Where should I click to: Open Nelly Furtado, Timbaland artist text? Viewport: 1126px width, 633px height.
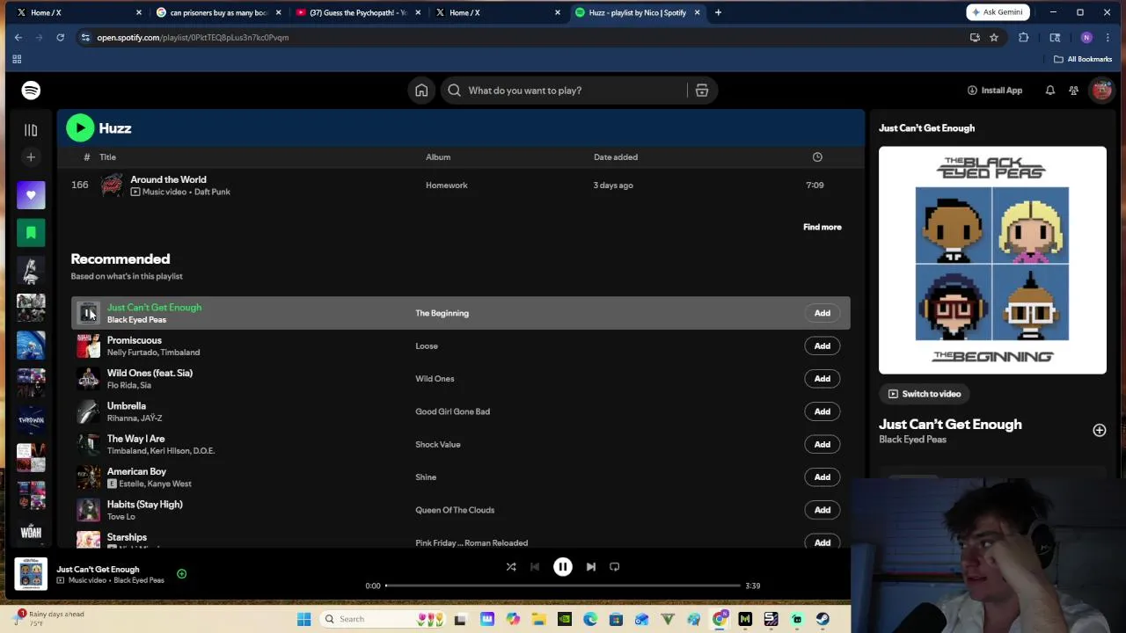pyautogui.click(x=153, y=353)
